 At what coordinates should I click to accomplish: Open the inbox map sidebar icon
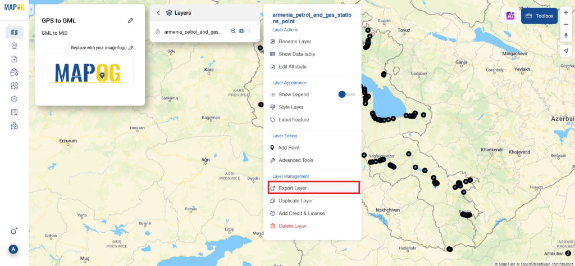point(14,126)
